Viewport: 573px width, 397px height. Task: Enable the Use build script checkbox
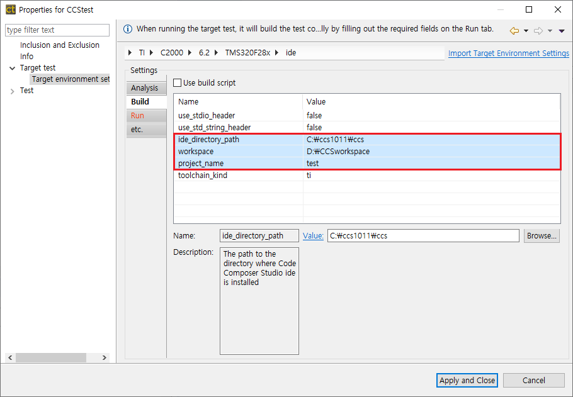click(177, 82)
